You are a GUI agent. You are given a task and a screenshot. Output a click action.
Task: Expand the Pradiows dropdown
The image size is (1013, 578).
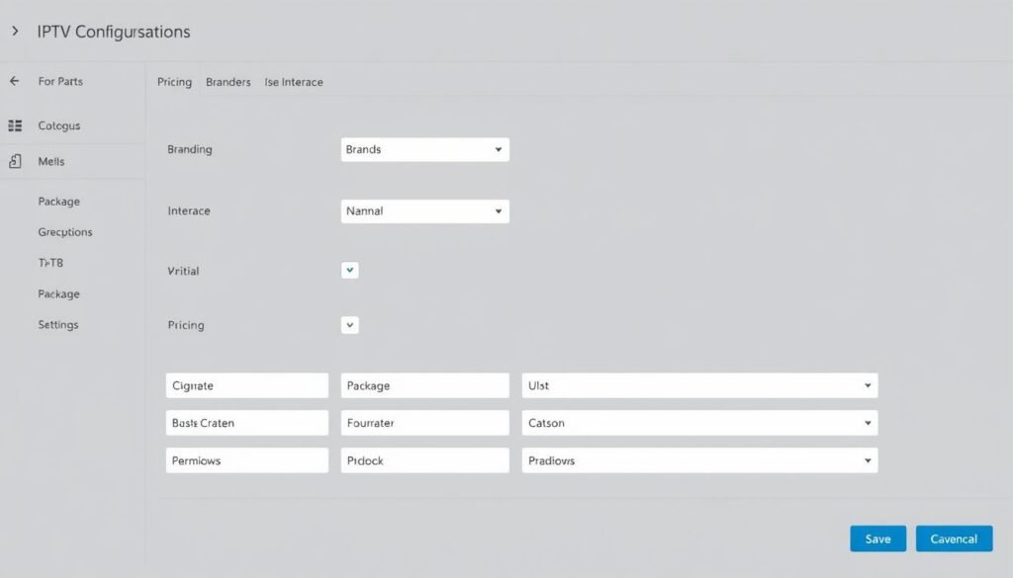699,460
